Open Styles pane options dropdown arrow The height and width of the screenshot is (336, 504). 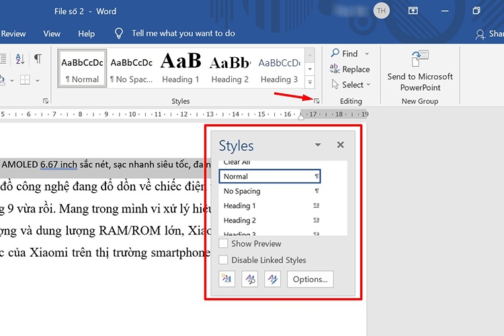pos(318,144)
